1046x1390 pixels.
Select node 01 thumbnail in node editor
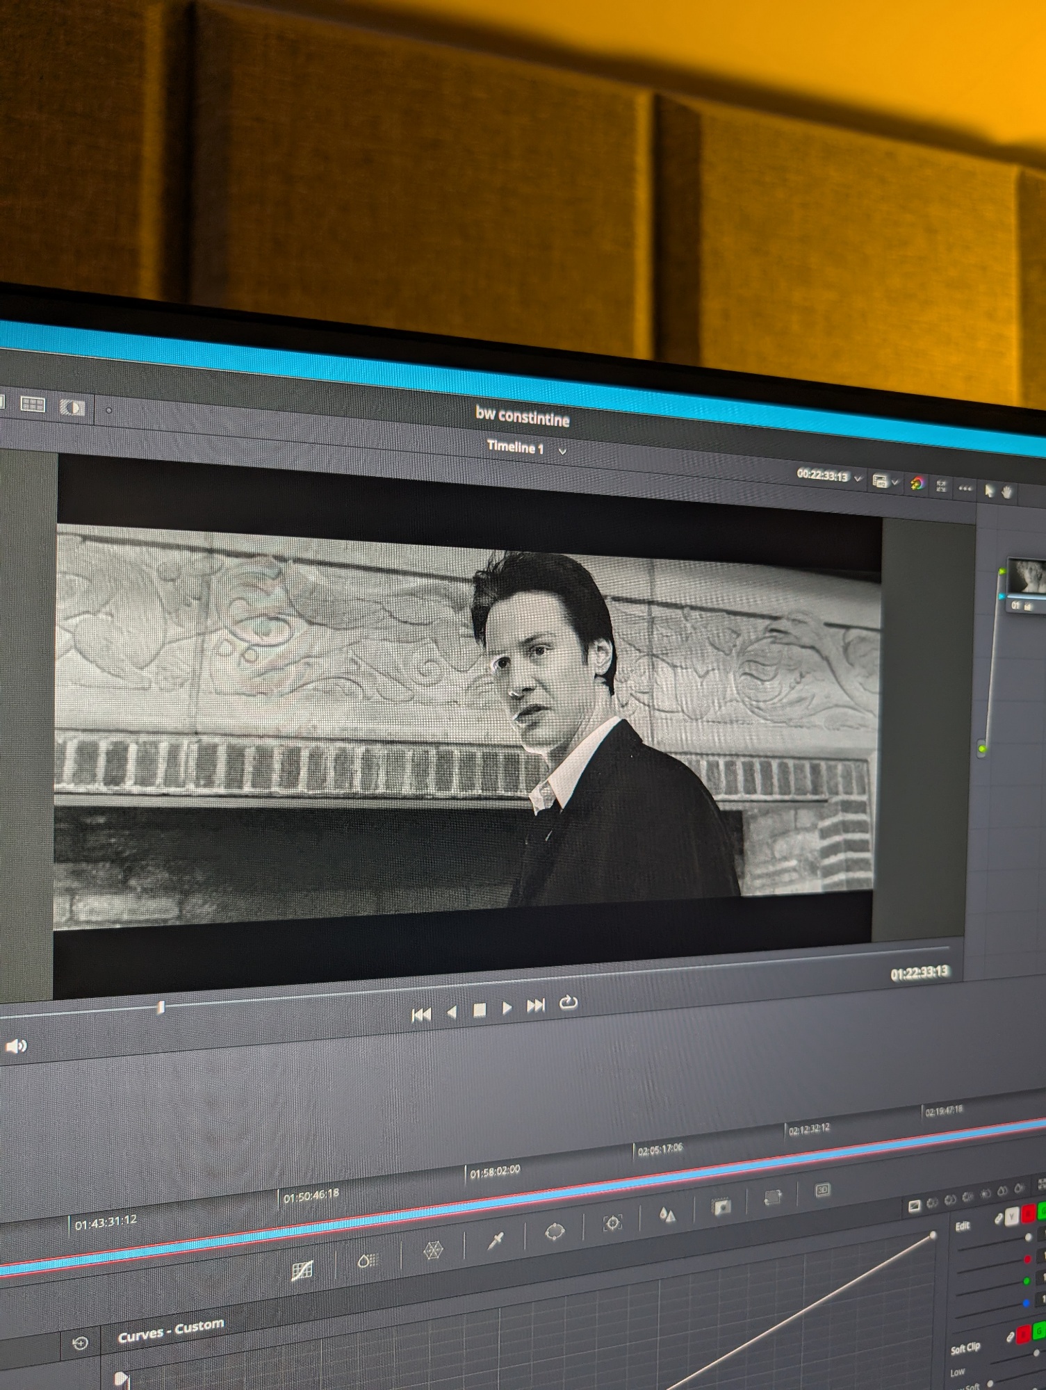[x=1027, y=576]
